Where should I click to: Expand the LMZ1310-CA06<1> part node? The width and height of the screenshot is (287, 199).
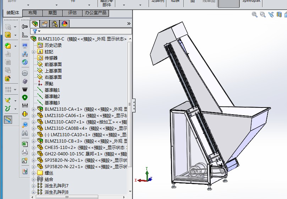(33, 116)
